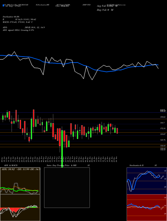This screenshot has width=167, height=221.
Task: Click the 'SI 14/5: 51.01 / 59.42' value
Action: click(26, 19)
